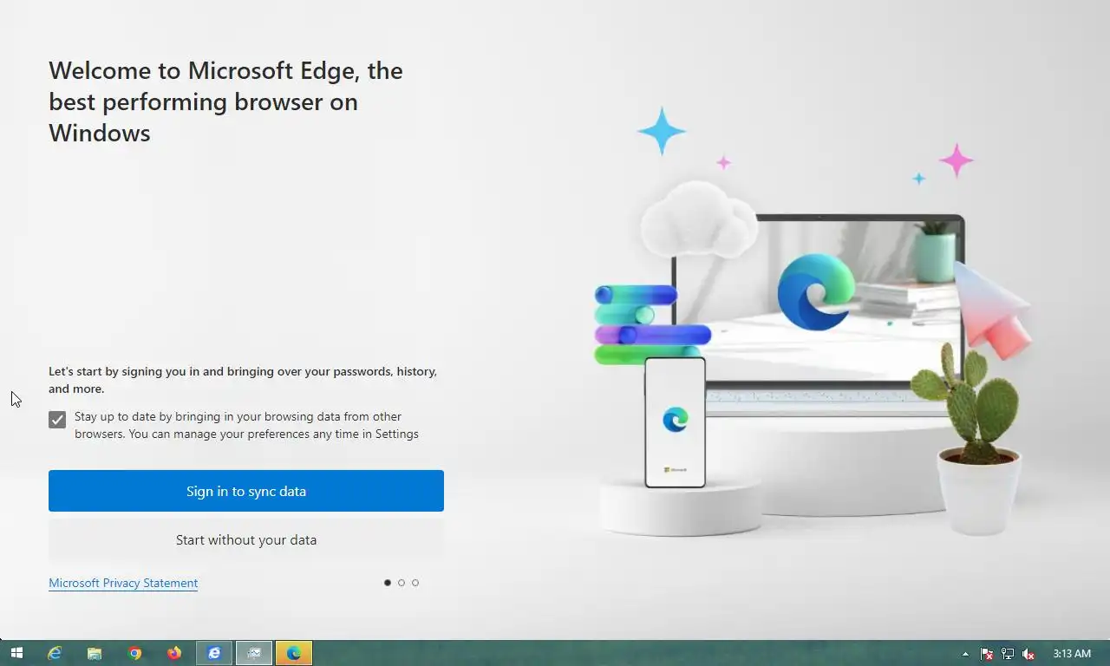
Task: Jump to the second page indicator dot
Action: coord(402,583)
